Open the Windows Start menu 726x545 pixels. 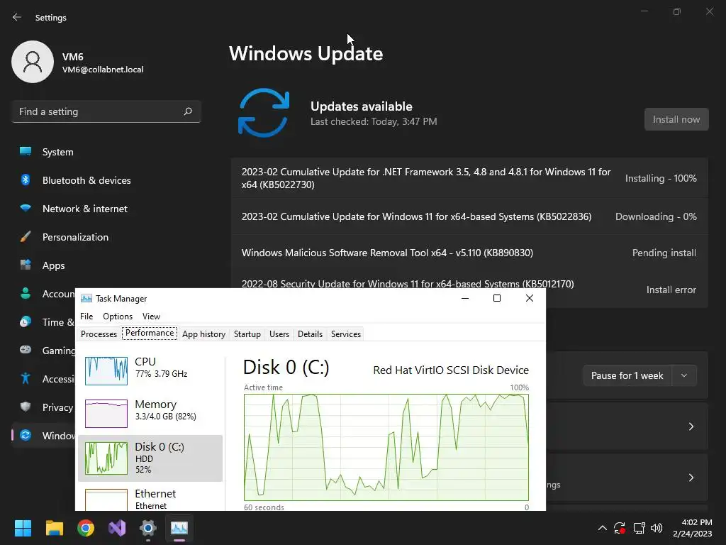[x=23, y=528]
